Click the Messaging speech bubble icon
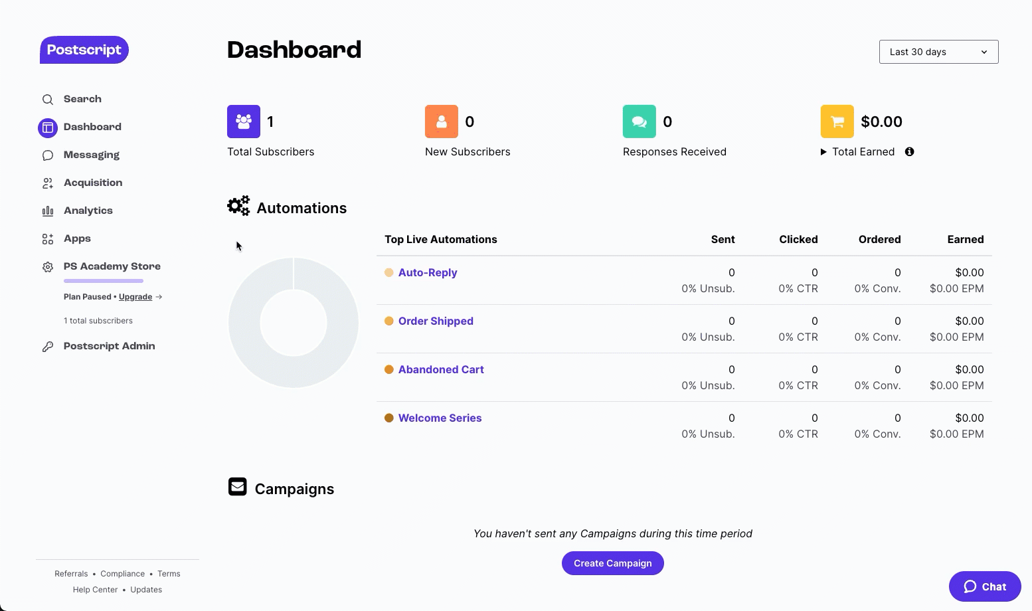Image resolution: width=1032 pixels, height=611 pixels. point(48,155)
